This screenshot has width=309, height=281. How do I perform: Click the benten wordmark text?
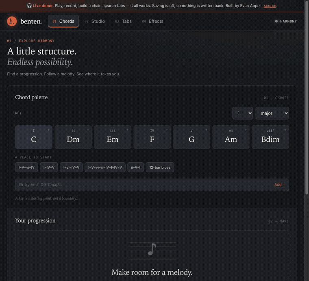pyautogui.click(x=31, y=21)
